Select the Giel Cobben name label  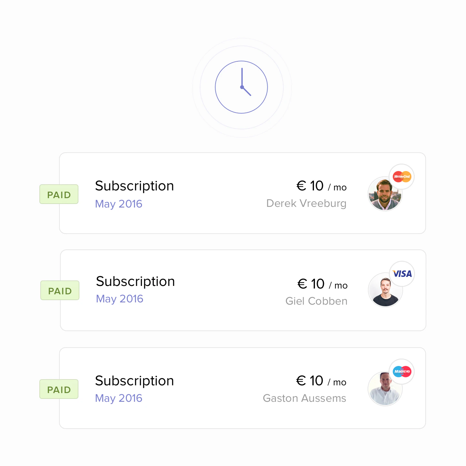(x=316, y=301)
